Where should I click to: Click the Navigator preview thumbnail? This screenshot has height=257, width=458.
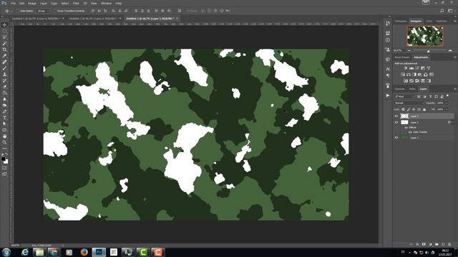(x=425, y=36)
